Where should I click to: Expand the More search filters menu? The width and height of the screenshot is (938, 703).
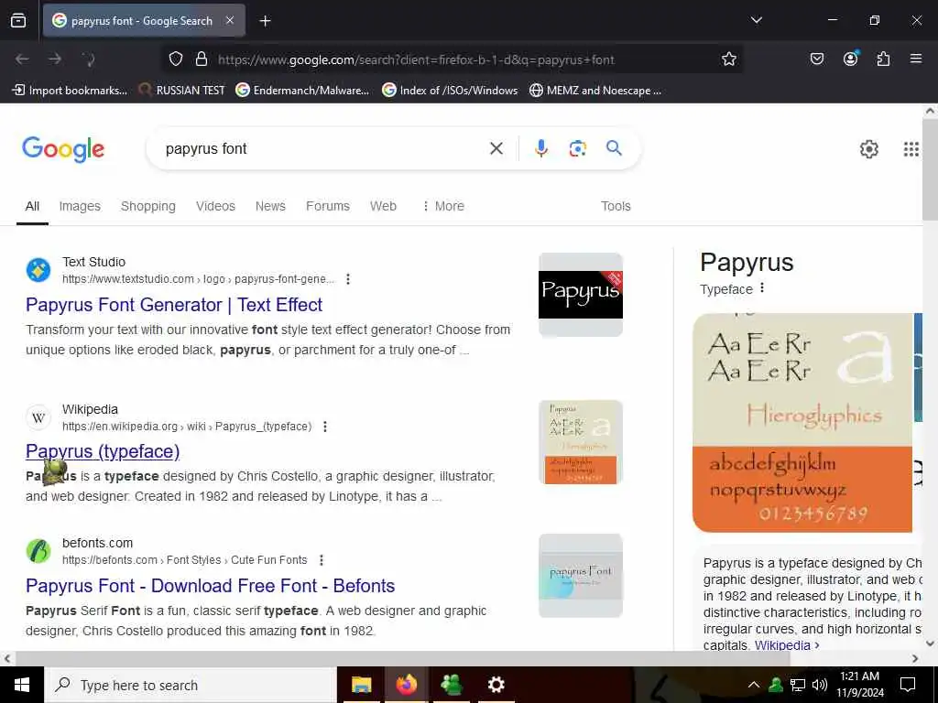coord(443,206)
